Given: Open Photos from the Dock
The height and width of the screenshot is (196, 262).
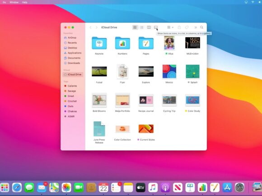Looking at the screenshot, I should point(66,187).
